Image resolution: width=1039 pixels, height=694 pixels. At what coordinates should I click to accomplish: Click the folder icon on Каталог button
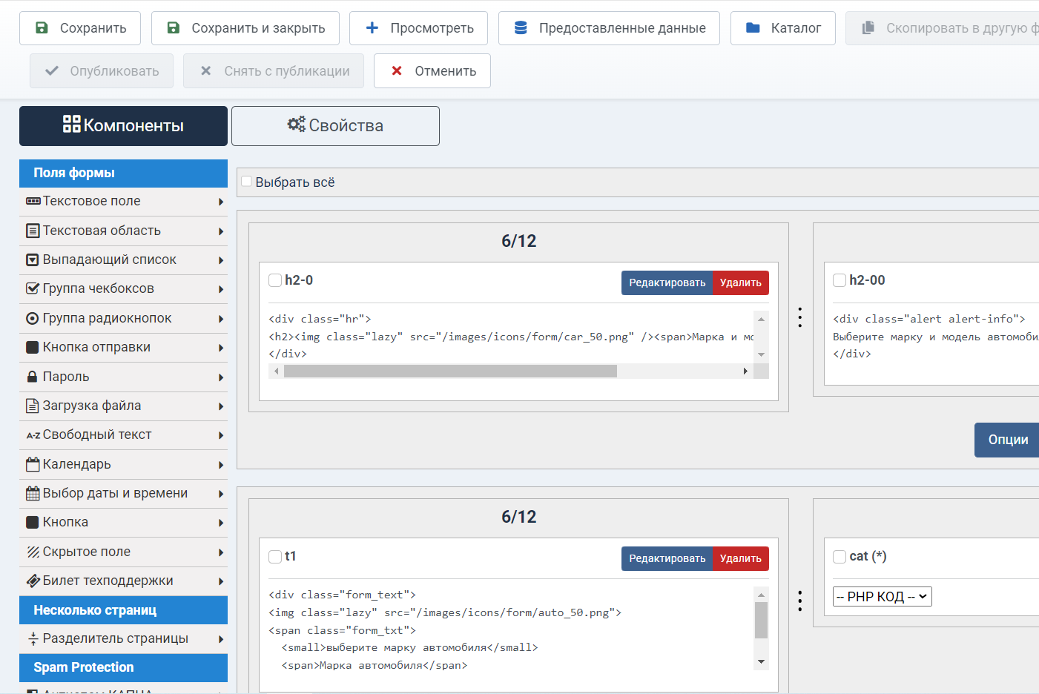coord(753,28)
